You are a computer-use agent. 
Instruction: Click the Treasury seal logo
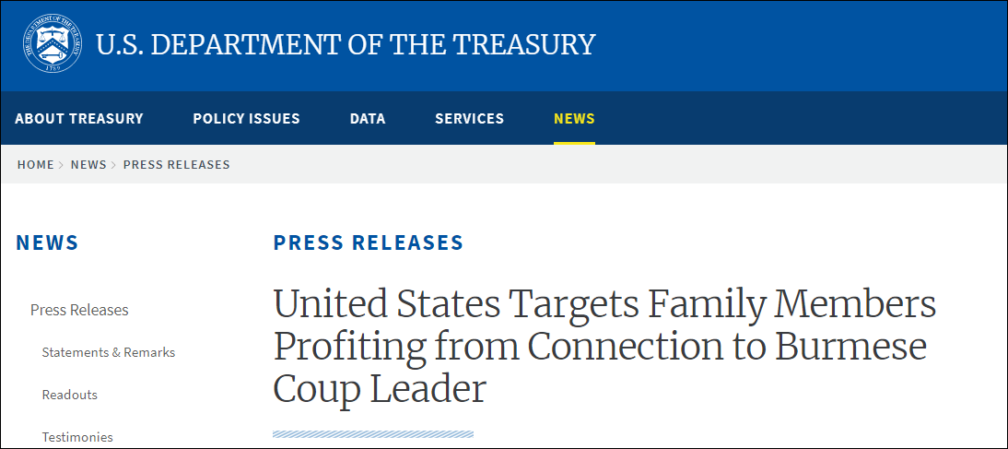click(x=52, y=43)
